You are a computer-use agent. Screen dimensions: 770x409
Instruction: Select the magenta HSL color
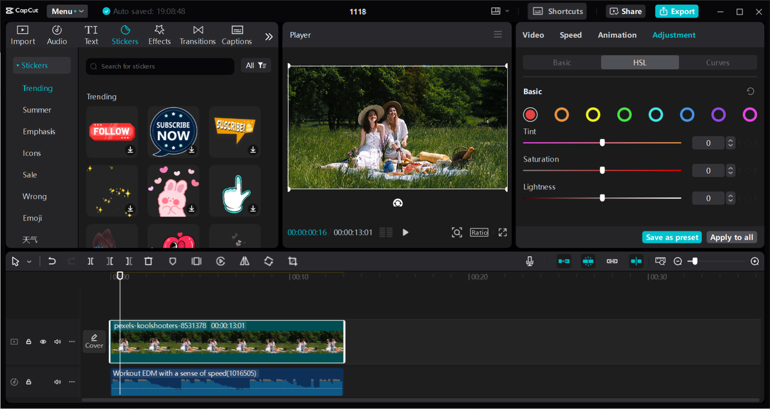pos(750,114)
